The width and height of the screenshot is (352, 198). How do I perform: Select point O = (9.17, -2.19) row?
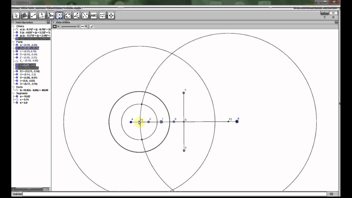(x=29, y=84)
